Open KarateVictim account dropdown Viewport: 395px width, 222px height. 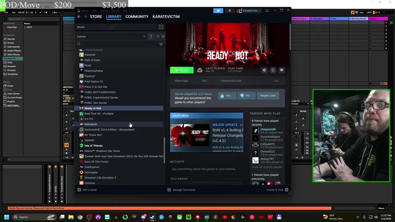(249, 10)
